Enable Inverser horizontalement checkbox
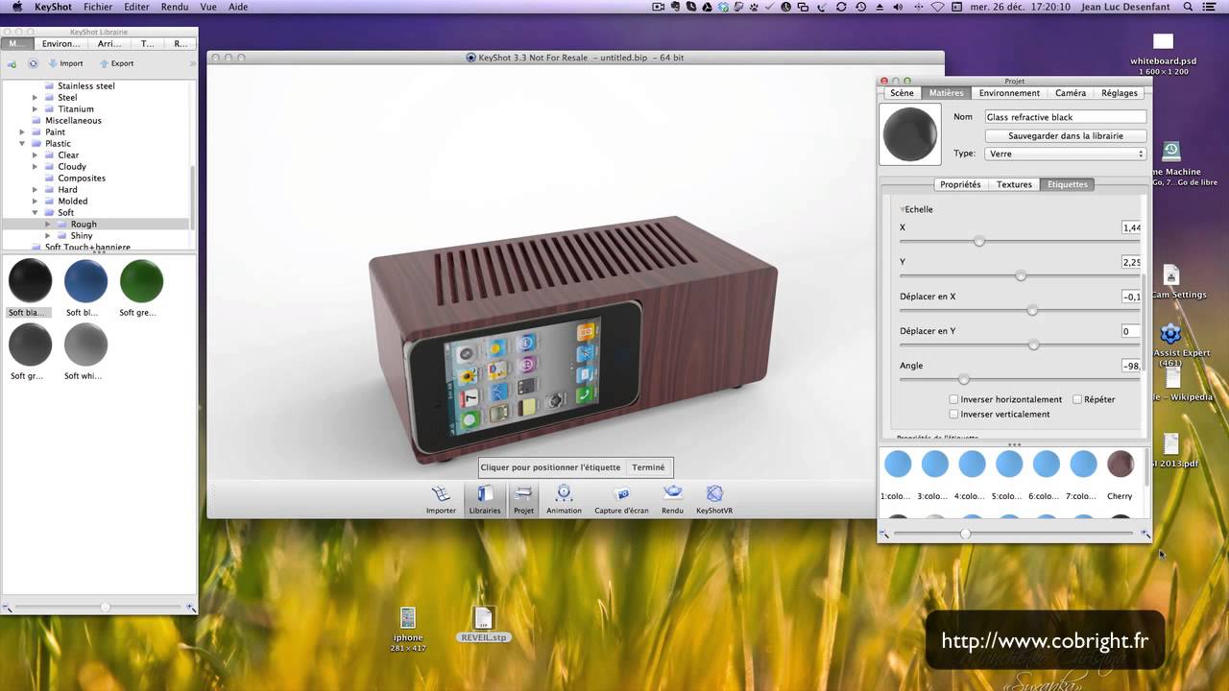 click(953, 399)
